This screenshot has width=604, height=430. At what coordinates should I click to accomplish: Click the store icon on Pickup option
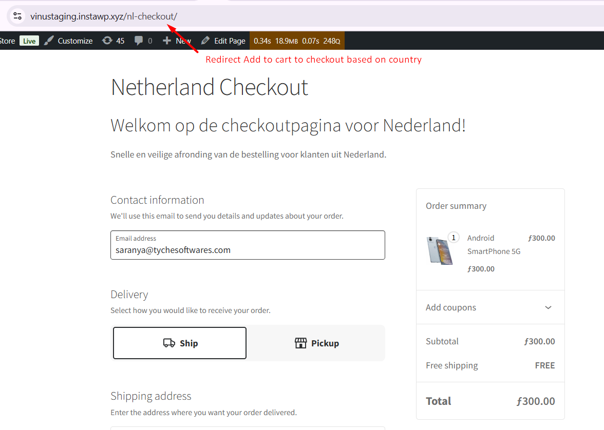coord(300,343)
